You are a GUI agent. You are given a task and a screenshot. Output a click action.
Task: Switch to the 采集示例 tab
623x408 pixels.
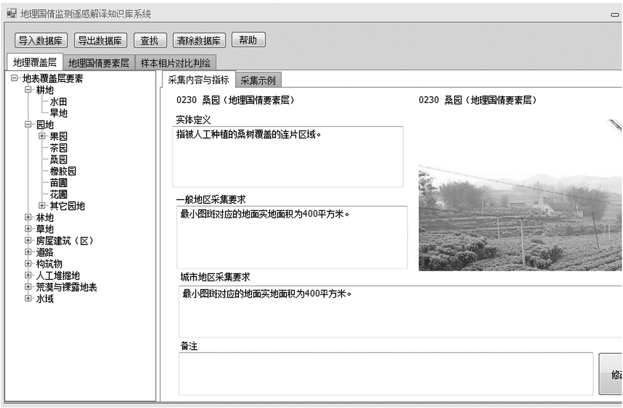coord(258,80)
